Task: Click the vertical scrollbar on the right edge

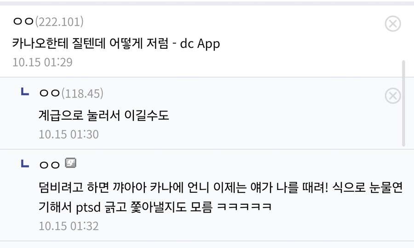Action: pos(404,103)
